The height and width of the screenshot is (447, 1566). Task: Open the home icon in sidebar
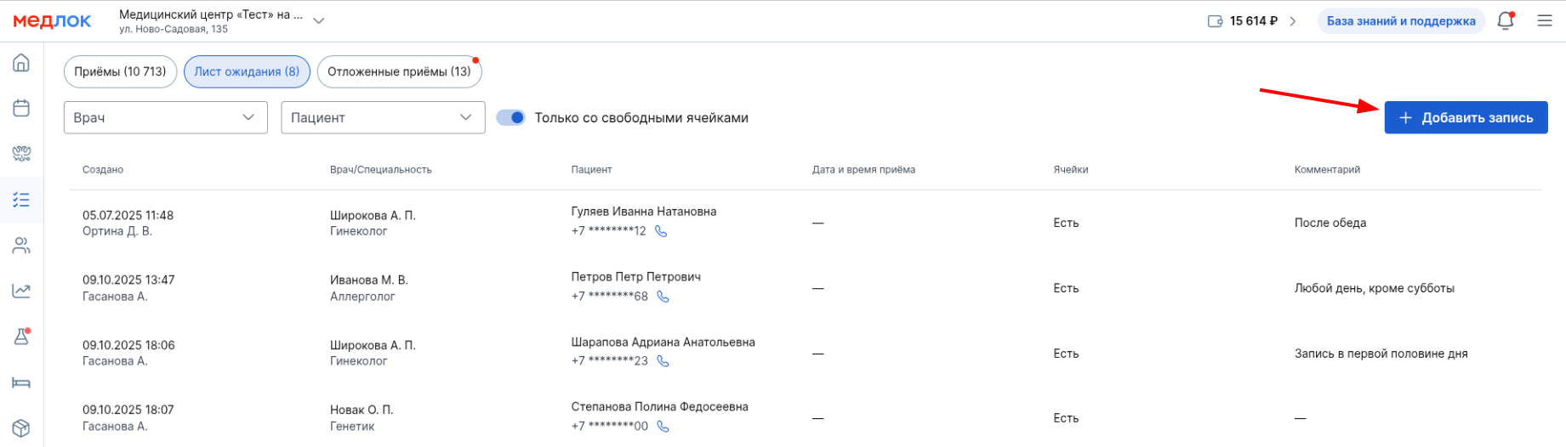21,64
